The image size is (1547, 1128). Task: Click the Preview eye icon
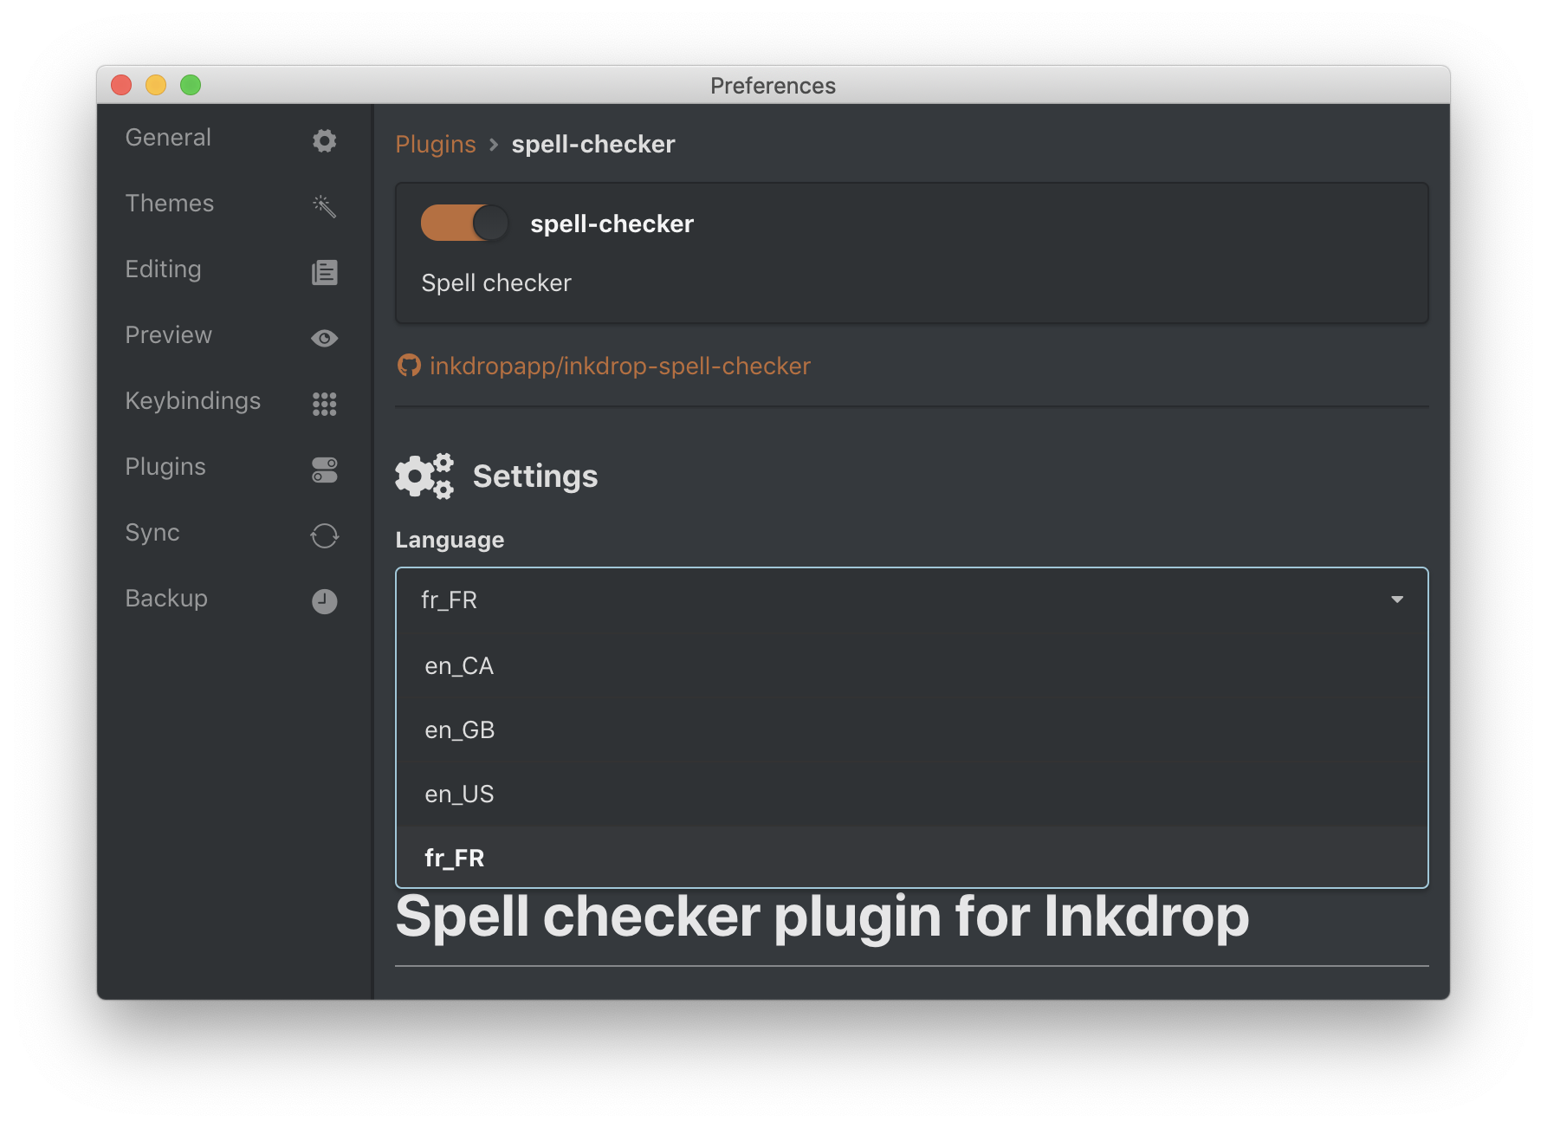pyautogui.click(x=324, y=338)
